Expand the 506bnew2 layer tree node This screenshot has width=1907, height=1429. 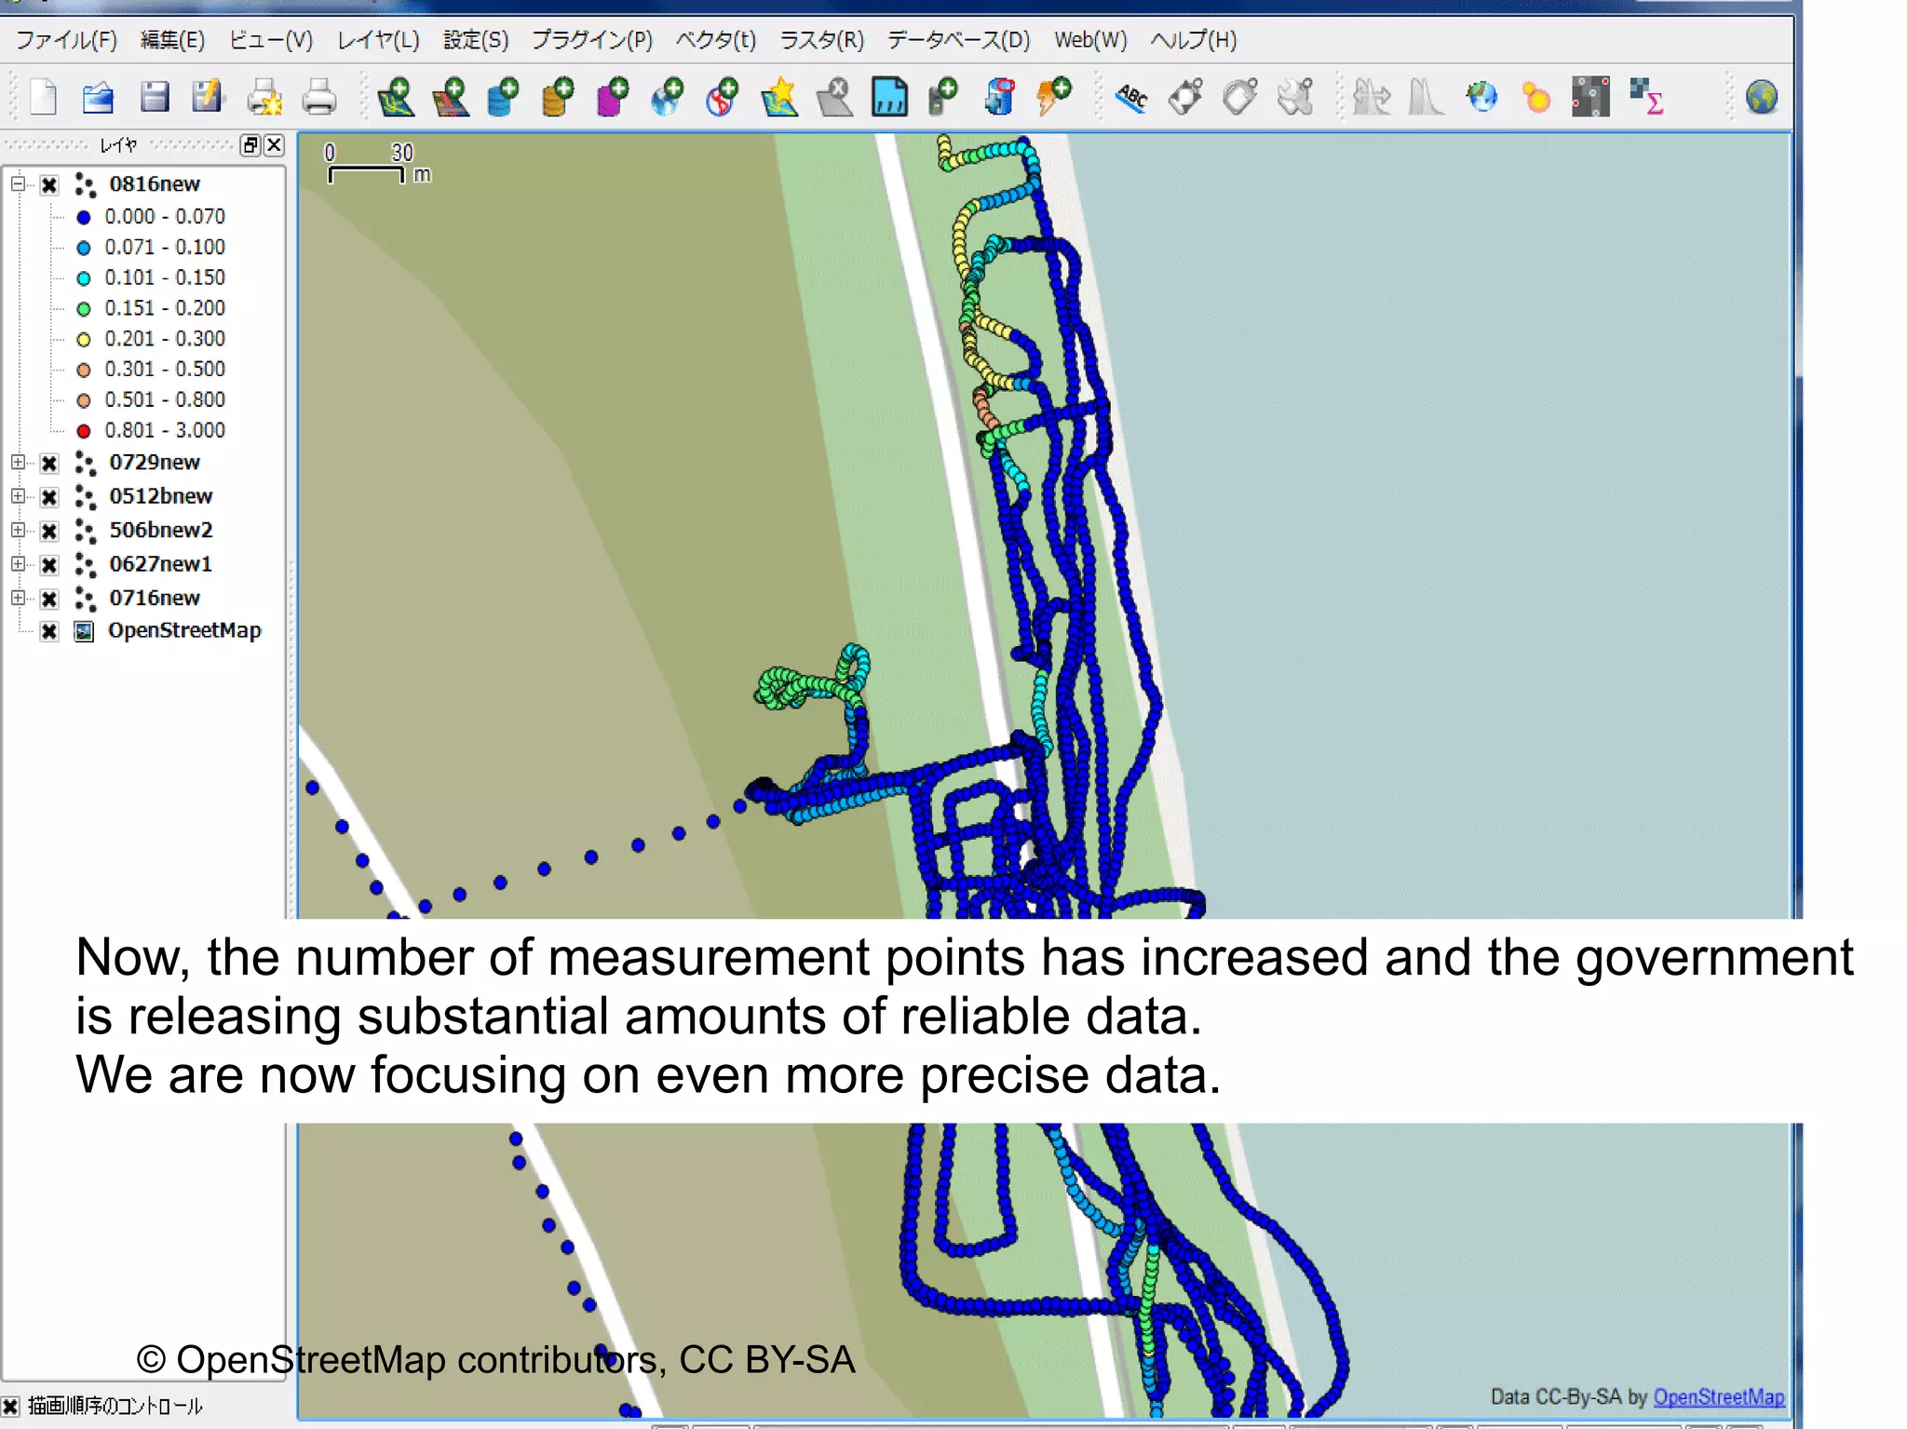(18, 530)
